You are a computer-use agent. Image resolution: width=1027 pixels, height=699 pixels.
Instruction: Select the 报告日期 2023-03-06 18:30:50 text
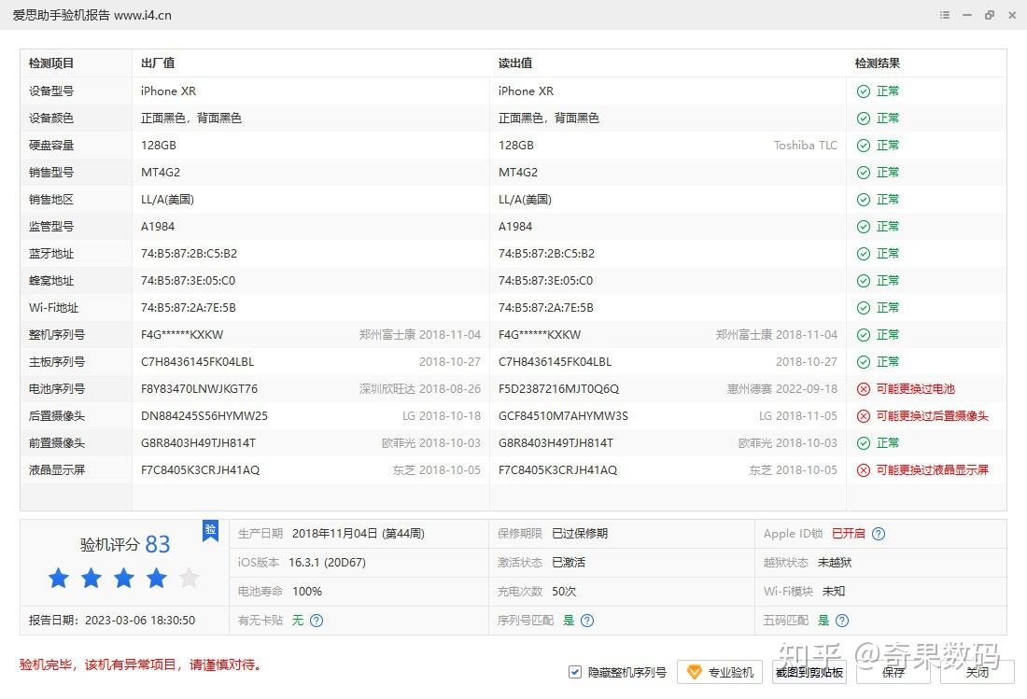(x=112, y=620)
